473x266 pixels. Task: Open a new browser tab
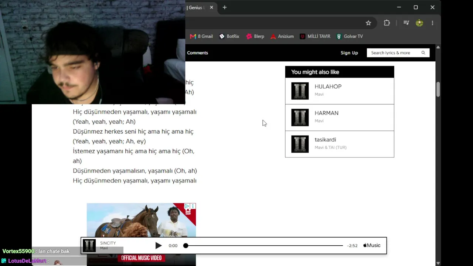click(224, 7)
